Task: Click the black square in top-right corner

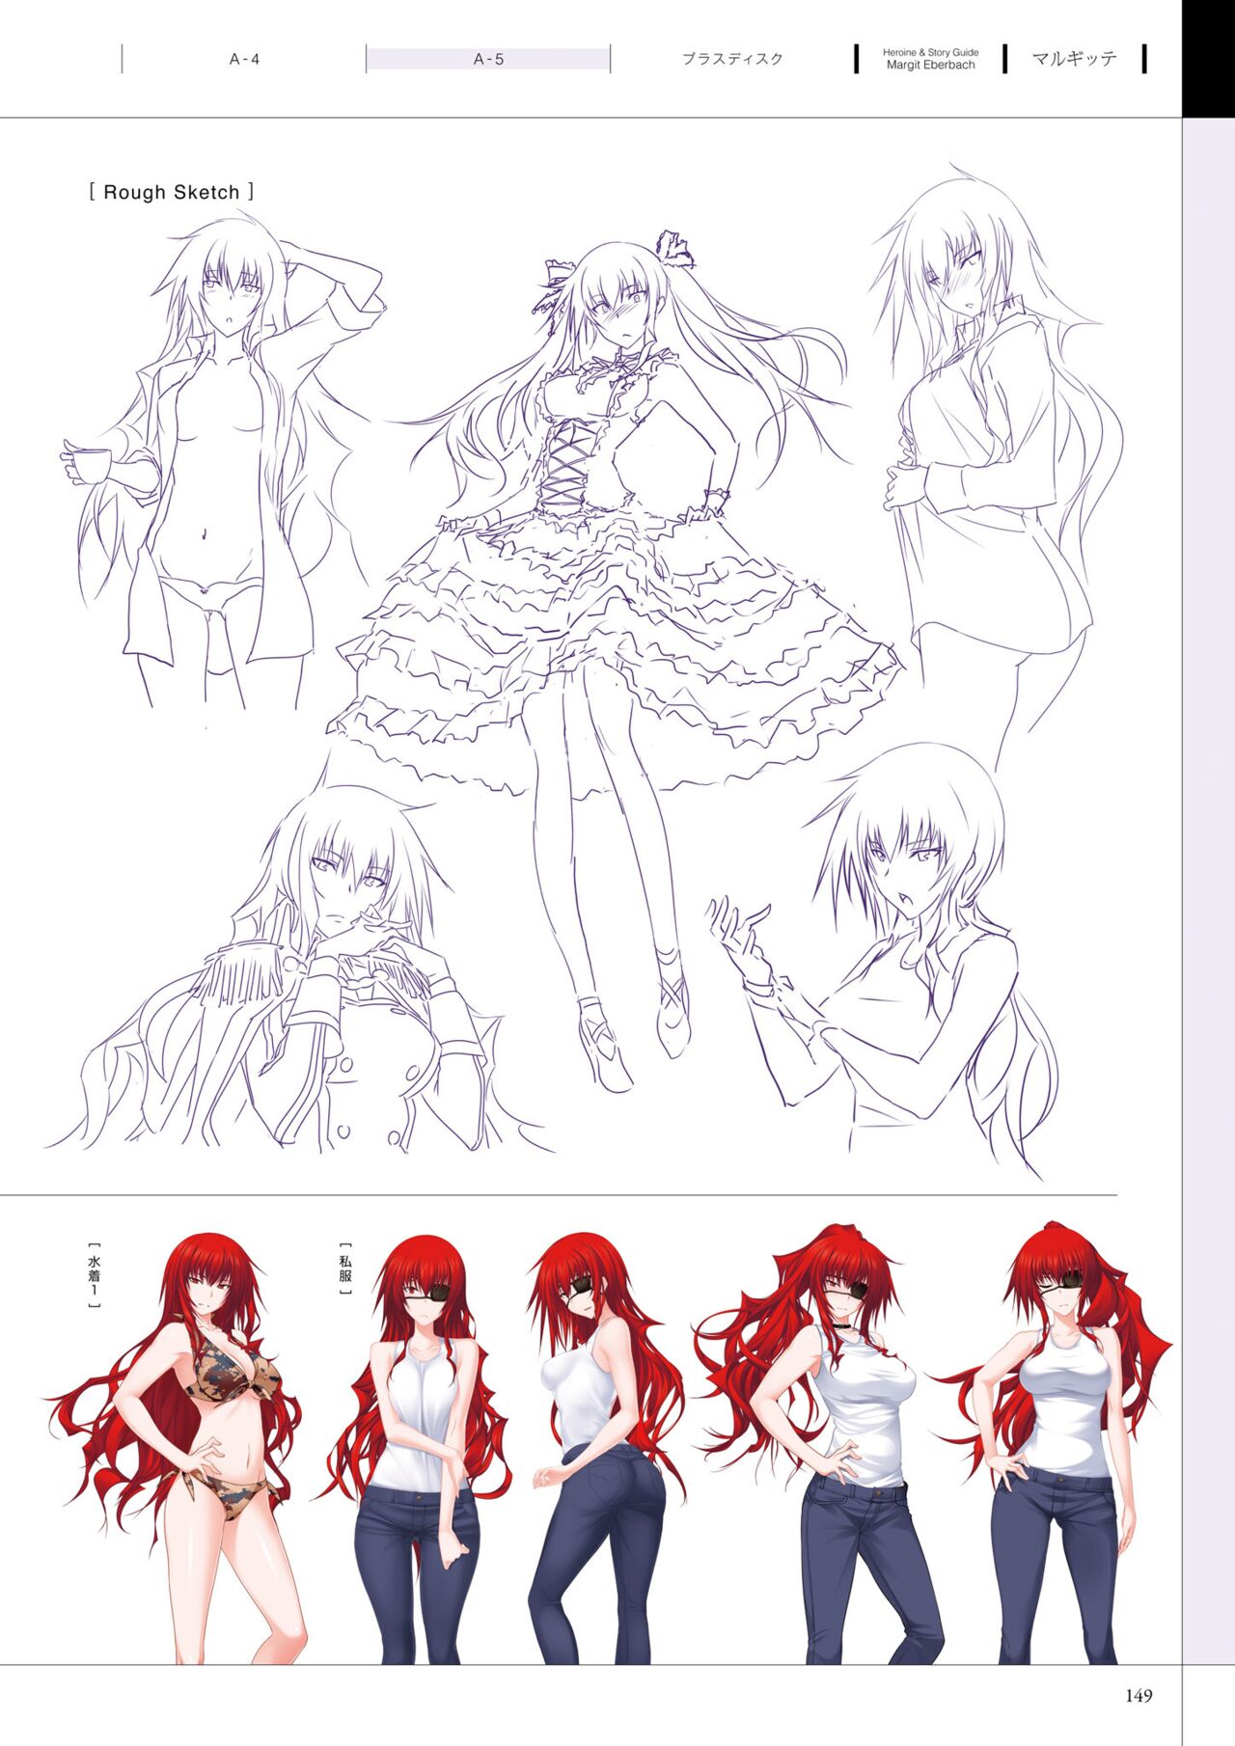Action: point(1208,58)
